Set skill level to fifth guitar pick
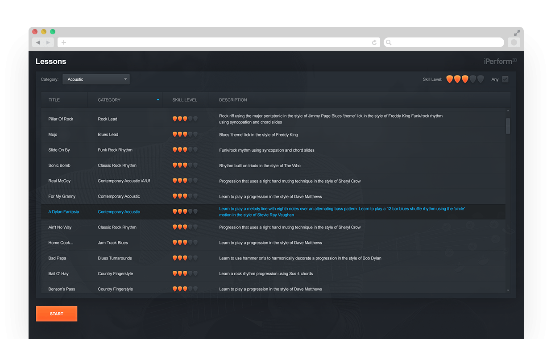The height and width of the screenshot is (339, 551). pos(481,79)
